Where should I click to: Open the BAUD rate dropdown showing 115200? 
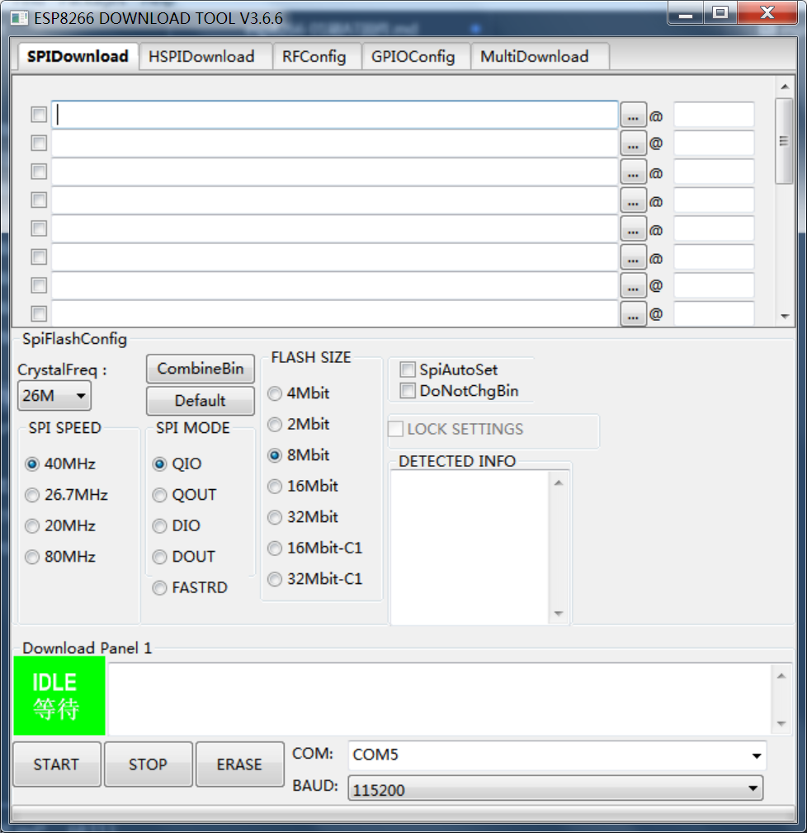(x=555, y=788)
